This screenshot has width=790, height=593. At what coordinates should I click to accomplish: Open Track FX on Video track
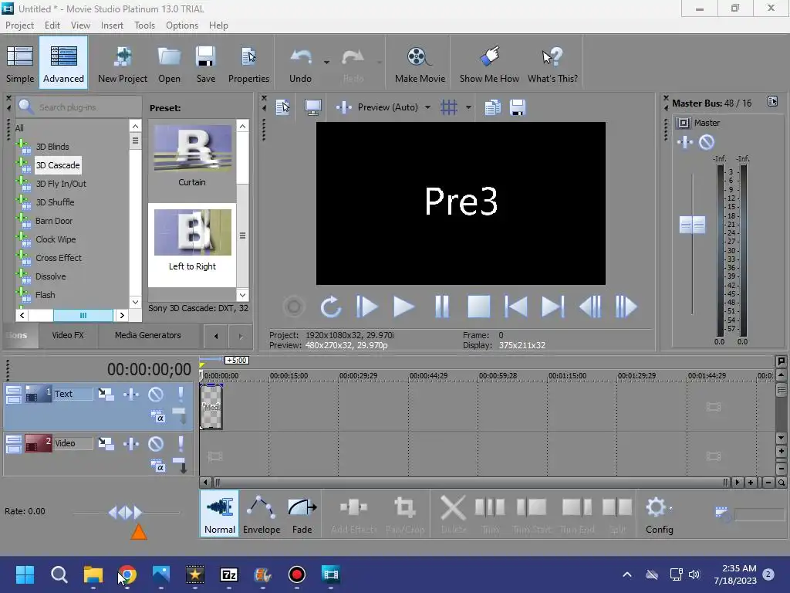point(131,444)
